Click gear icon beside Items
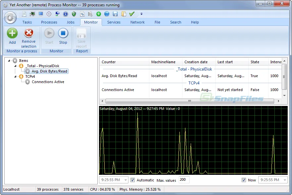 click(x=15, y=61)
